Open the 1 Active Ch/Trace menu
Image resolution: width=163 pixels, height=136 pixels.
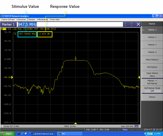(8, 20)
